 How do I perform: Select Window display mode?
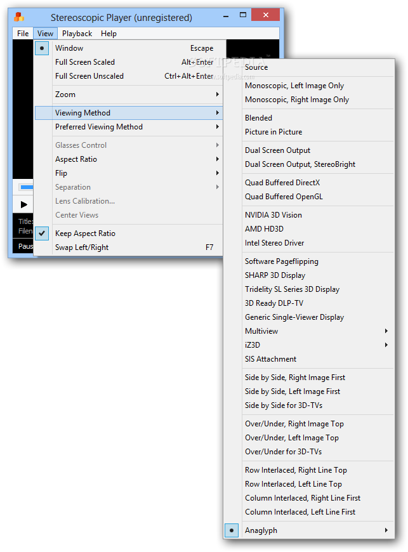pos(129,48)
